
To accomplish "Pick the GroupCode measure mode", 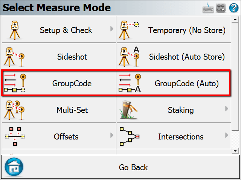I will pos(59,83).
